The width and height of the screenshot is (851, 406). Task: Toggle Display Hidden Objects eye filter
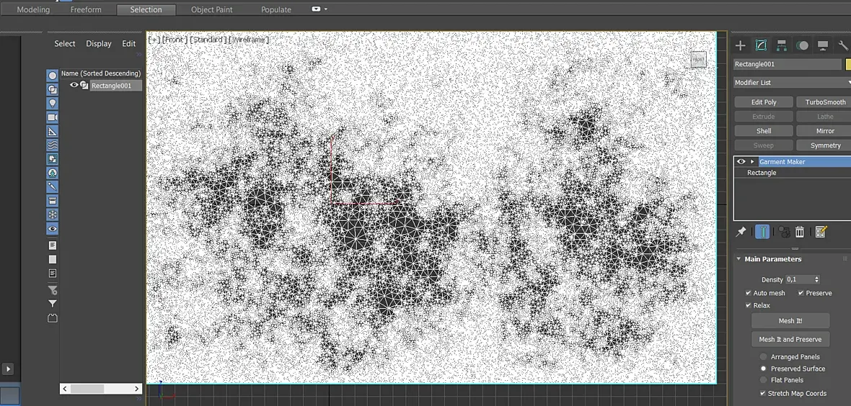coord(53,229)
